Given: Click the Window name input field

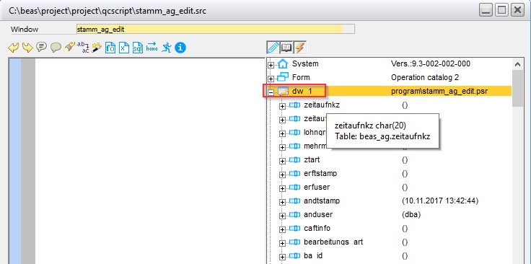Looking at the screenshot, I should point(216,29).
